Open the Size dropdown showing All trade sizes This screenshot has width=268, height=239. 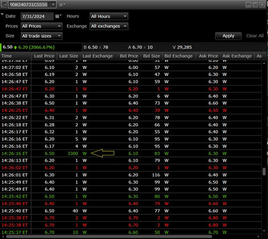coord(41,36)
